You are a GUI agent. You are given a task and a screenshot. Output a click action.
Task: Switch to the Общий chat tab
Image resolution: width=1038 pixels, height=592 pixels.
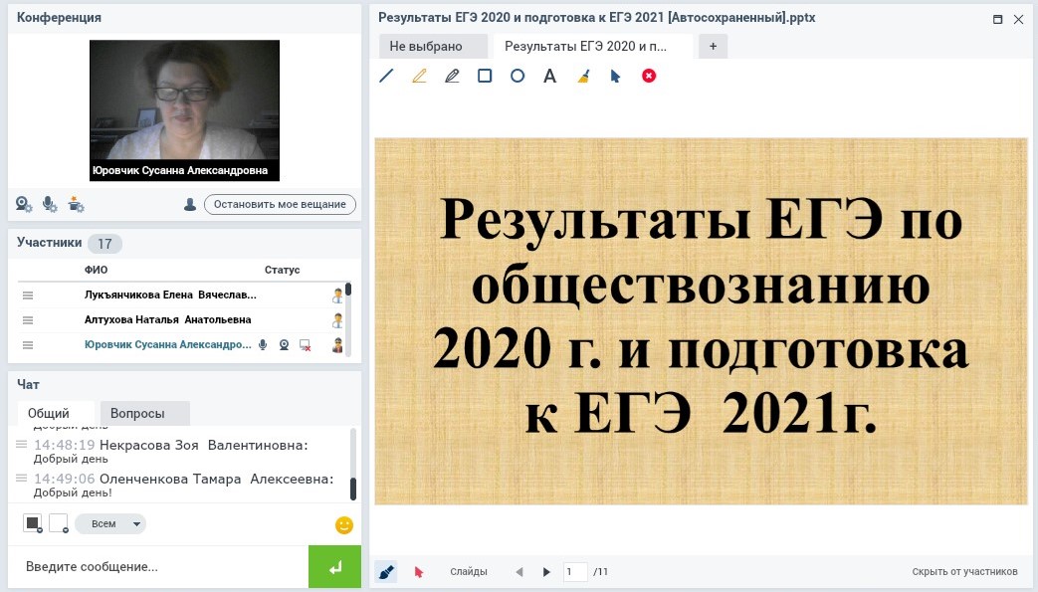(55, 413)
